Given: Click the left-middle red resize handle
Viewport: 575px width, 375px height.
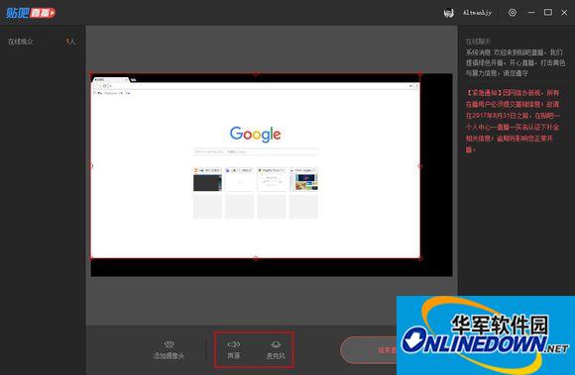Looking at the screenshot, I should coord(91,166).
